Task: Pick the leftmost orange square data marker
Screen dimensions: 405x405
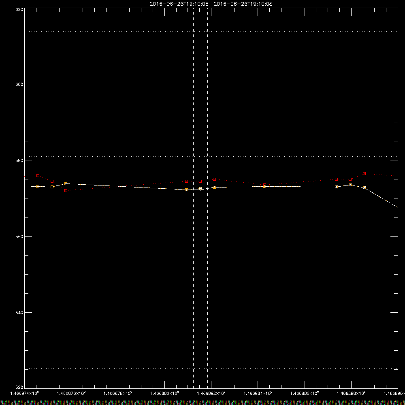Action: (38, 186)
